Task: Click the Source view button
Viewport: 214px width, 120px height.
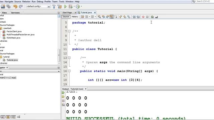Action: (66, 17)
